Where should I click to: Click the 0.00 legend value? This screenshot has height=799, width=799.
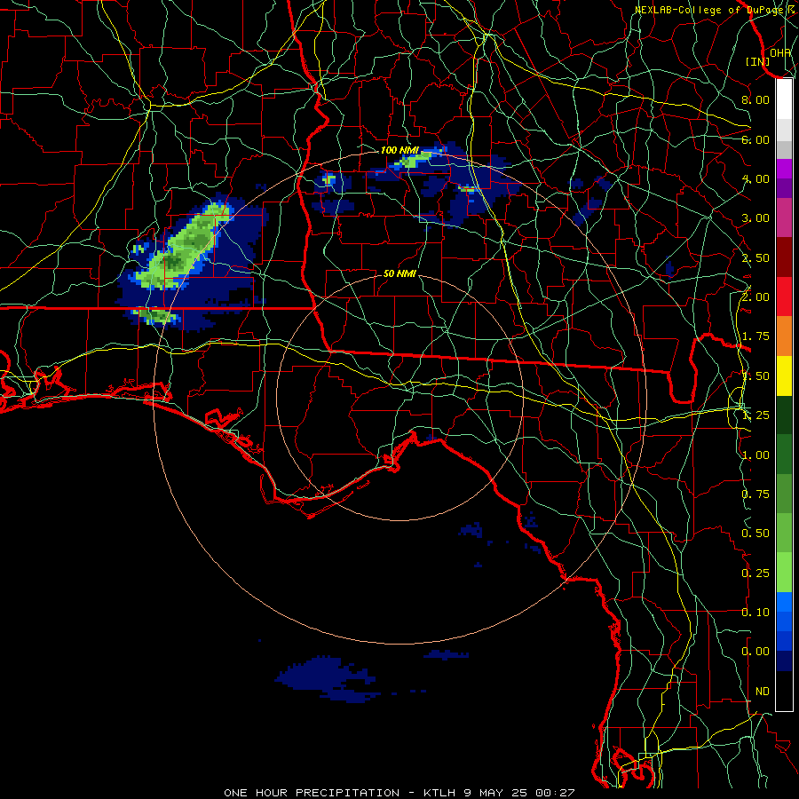pos(755,652)
